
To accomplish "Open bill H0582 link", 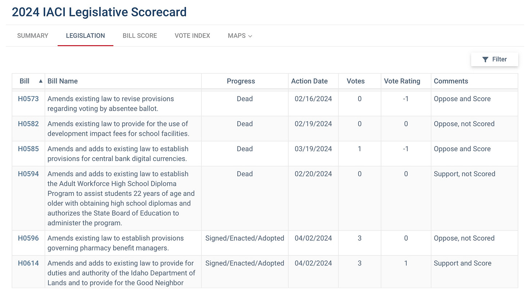I will 28,124.
